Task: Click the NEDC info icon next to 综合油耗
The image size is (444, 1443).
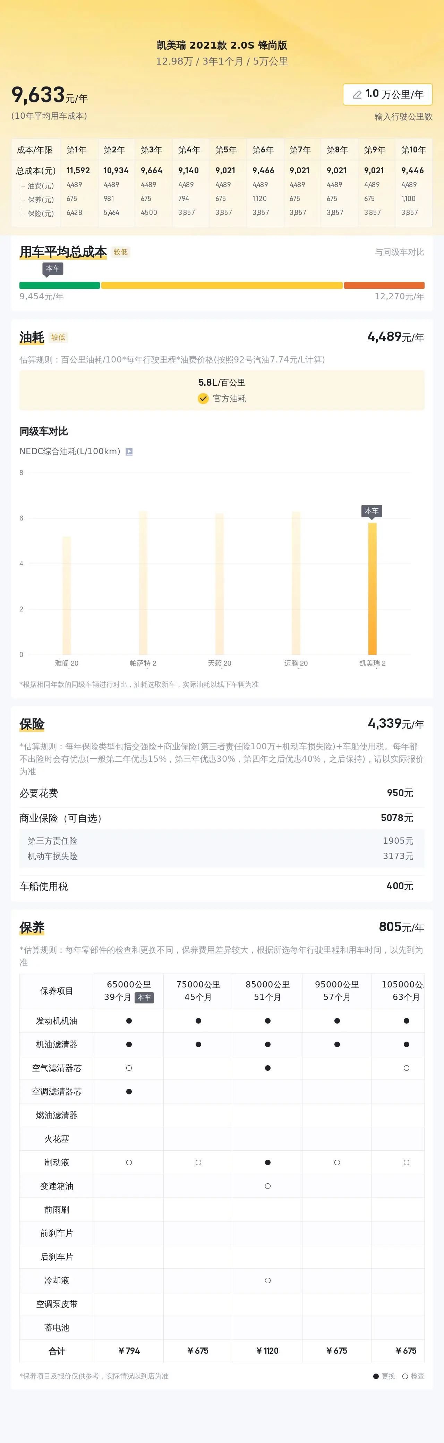Action: tap(129, 451)
